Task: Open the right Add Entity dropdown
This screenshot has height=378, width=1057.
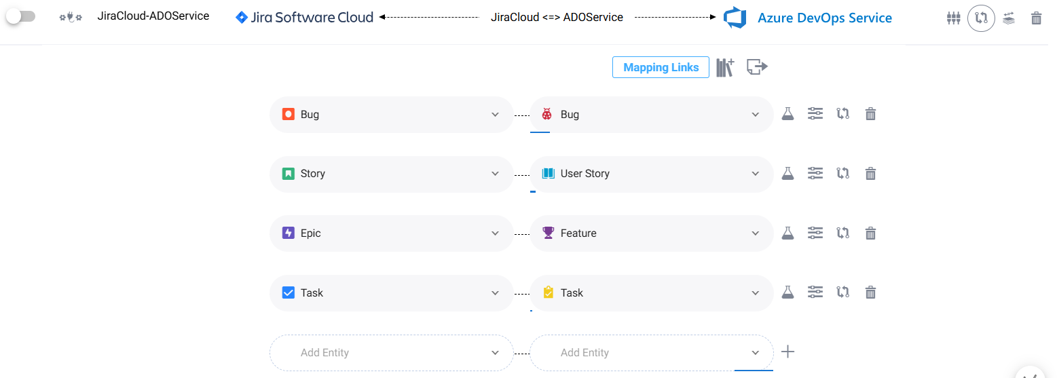Action: pos(652,353)
